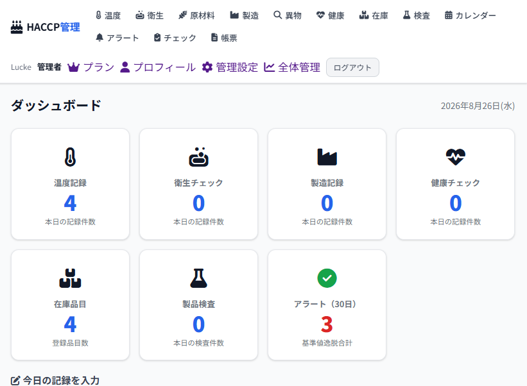Open the 管理設定 link
Viewport: 527px width, 386px height.
230,67
